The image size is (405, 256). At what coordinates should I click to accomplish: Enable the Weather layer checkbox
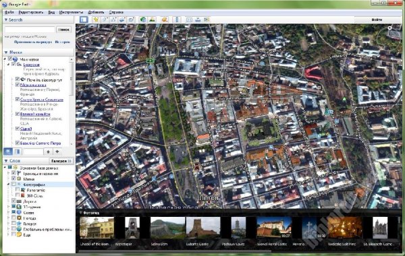(x=13, y=218)
